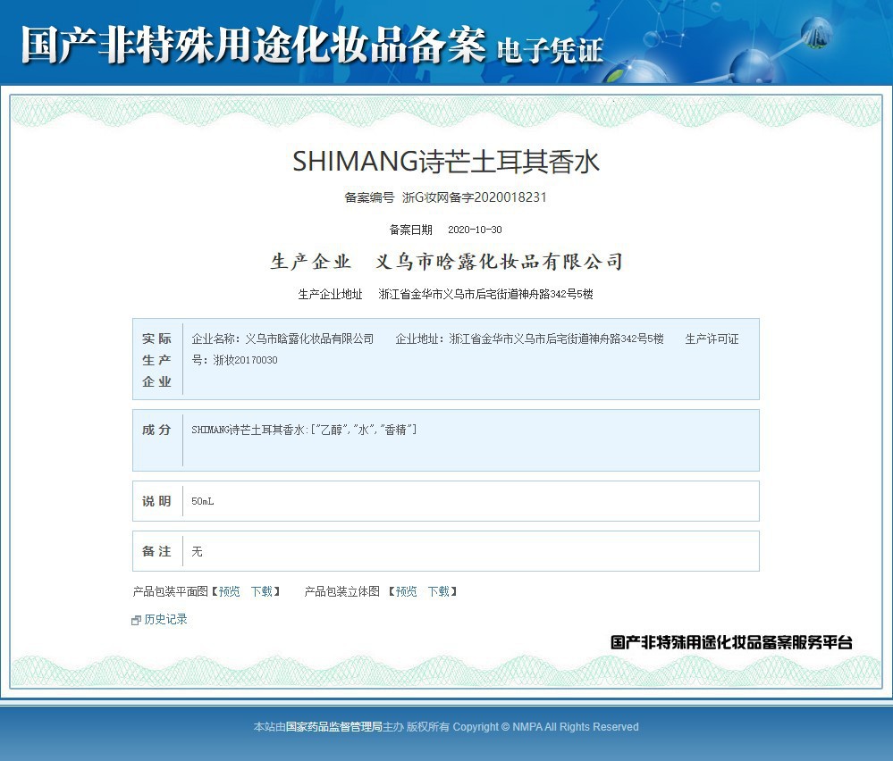Click the 备注 value 无

[197, 551]
